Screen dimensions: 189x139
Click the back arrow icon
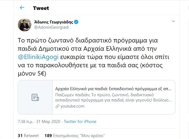point(22,8)
